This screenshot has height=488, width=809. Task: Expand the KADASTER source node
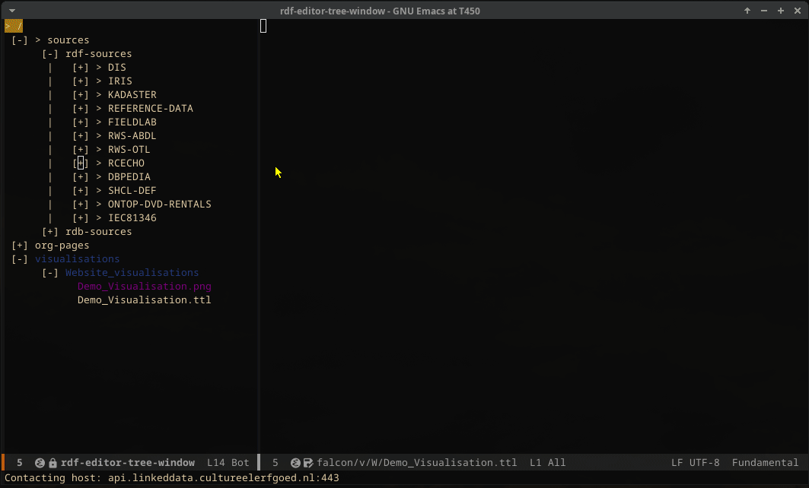coord(81,95)
